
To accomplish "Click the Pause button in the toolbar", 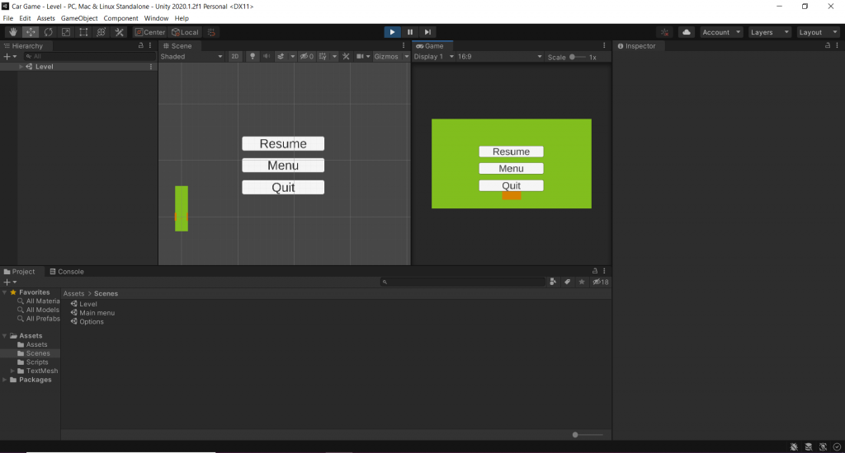I will [410, 32].
